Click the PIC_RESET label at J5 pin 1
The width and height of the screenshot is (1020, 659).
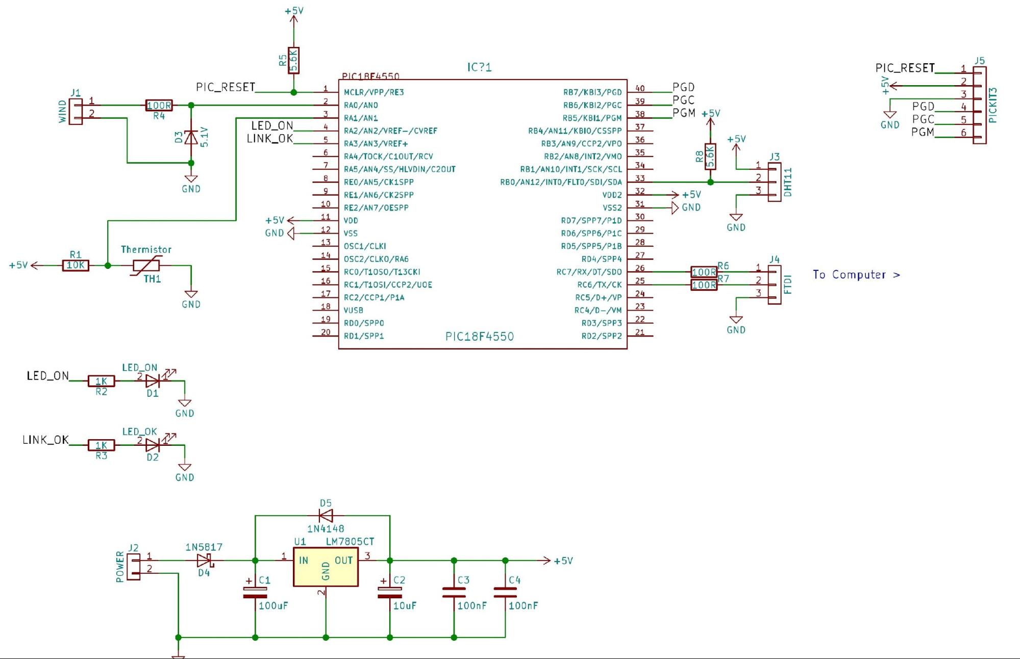(x=905, y=68)
